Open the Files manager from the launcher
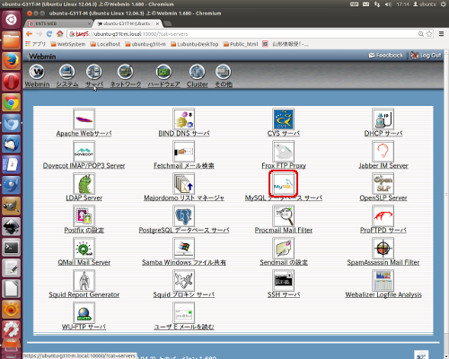Screen dimensions: 449x359 click(x=11, y=40)
